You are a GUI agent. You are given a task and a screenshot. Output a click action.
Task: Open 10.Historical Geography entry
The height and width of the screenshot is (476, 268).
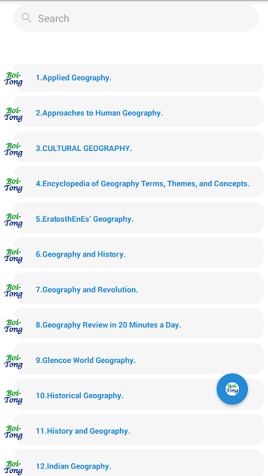click(138, 394)
